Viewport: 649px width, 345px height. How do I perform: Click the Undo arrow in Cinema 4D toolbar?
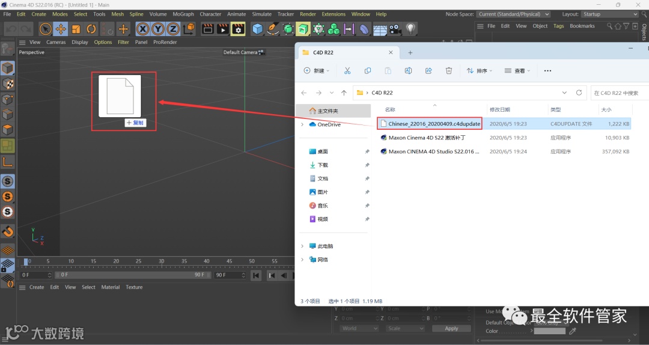[x=11, y=29]
